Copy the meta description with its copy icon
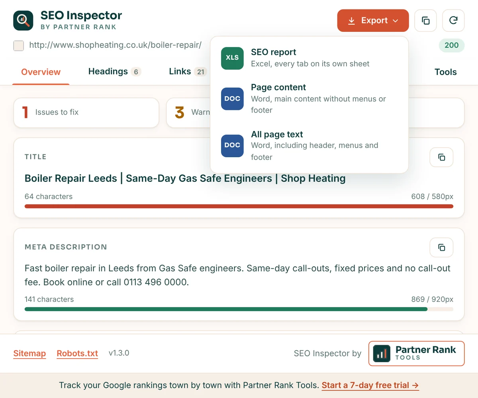478x398 pixels. coord(441,248)
